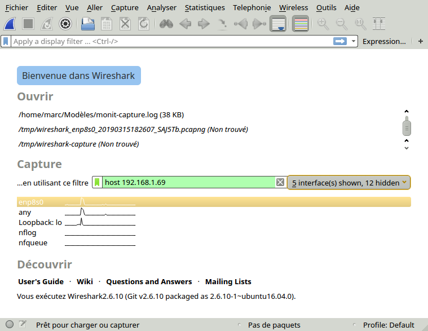This screenshot has height=331, width=428.
Task: Click capture filter green bookmark icon
Action: coord(97,182)
